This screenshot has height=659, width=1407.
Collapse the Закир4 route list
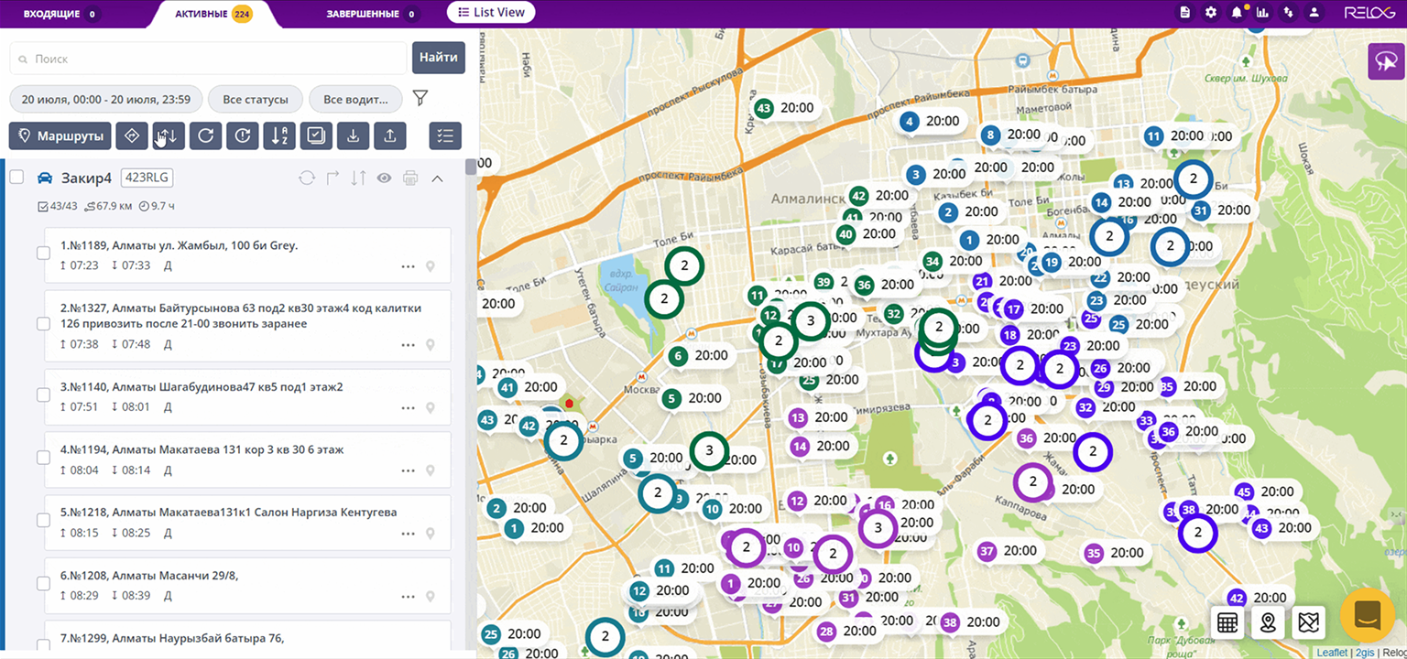click(x=437, y=178)
